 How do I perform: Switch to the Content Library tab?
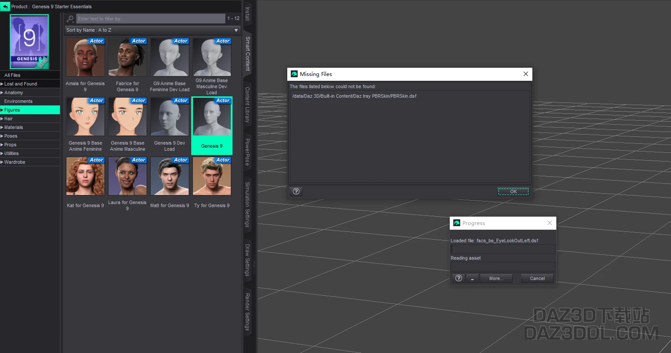click(247, 105)
